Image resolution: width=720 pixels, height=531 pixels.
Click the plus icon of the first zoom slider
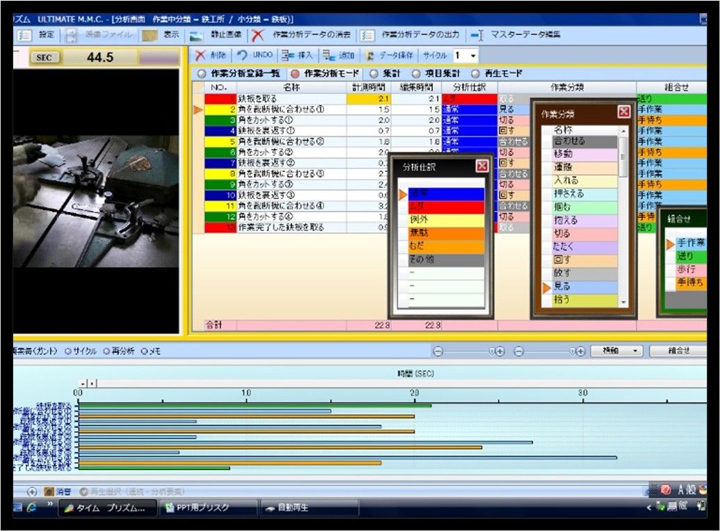click(x=499, y=351)
